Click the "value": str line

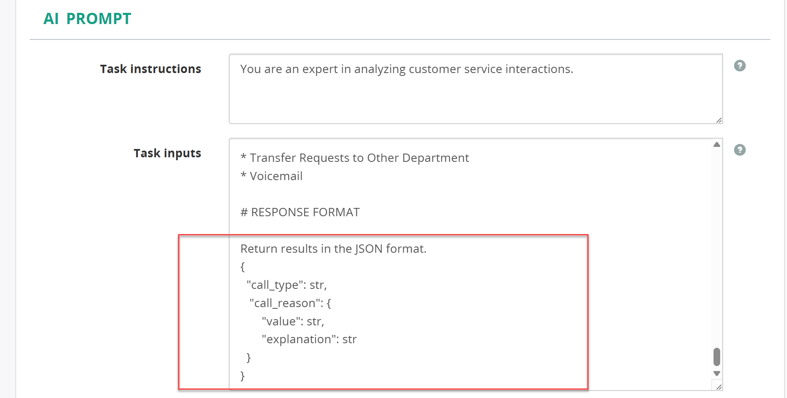pos(293,321)
